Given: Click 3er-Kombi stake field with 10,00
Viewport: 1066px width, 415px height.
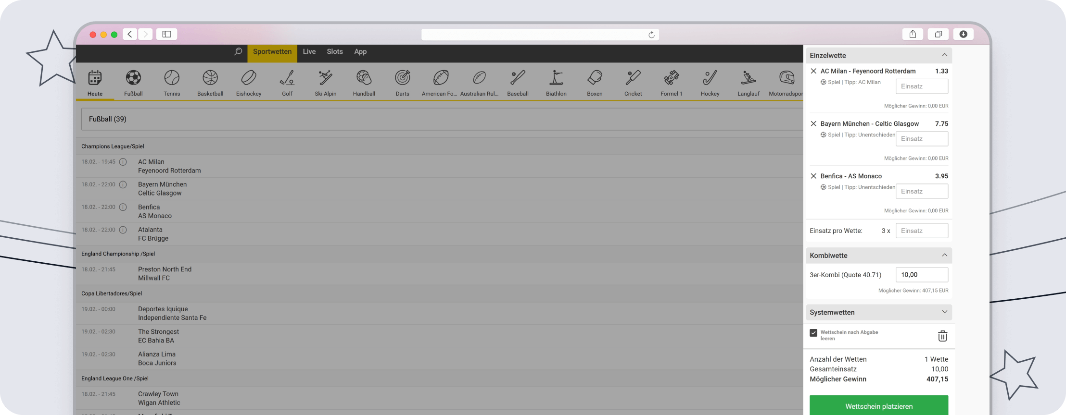Looking at the screenshot, I should click(x=922, y=275).
